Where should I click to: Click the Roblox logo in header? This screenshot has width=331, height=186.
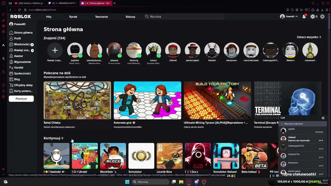click(20, 17)
